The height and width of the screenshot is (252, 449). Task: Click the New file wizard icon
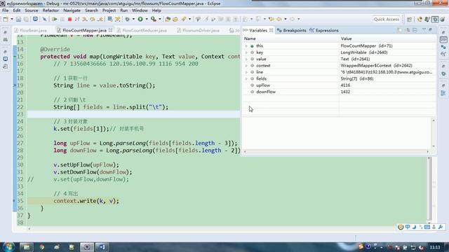[6, 19]
